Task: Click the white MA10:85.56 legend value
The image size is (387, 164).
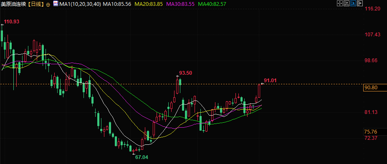Action: click(117, 4)
